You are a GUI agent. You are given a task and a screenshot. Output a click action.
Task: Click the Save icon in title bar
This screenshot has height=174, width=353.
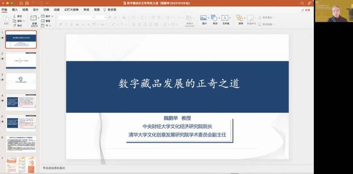coord(27,3)
